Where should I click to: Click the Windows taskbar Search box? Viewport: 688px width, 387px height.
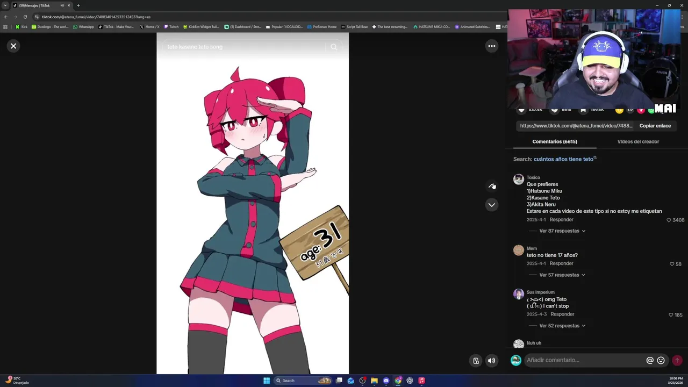coord(303,381)
